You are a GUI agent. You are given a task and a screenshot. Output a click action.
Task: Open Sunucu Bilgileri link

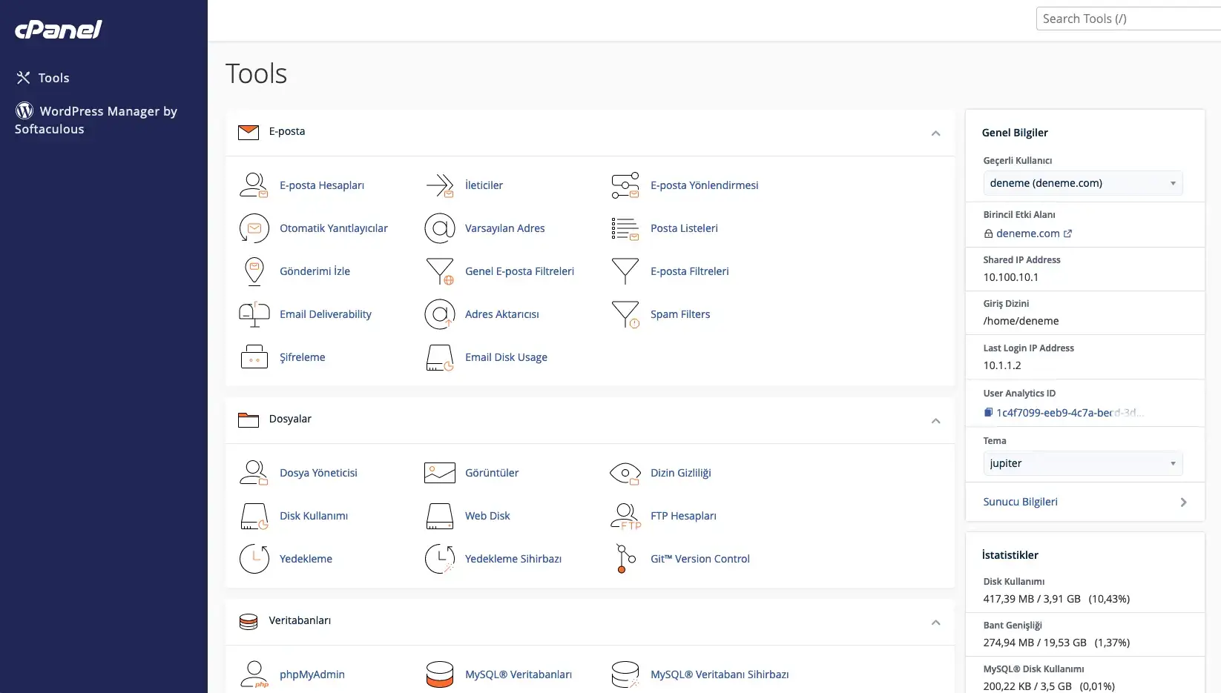point(1021,502)
